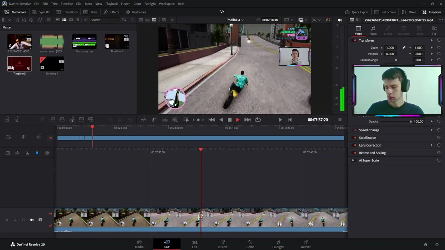
Task: Open viewer options hamburger menu
Action: (340, 120)
